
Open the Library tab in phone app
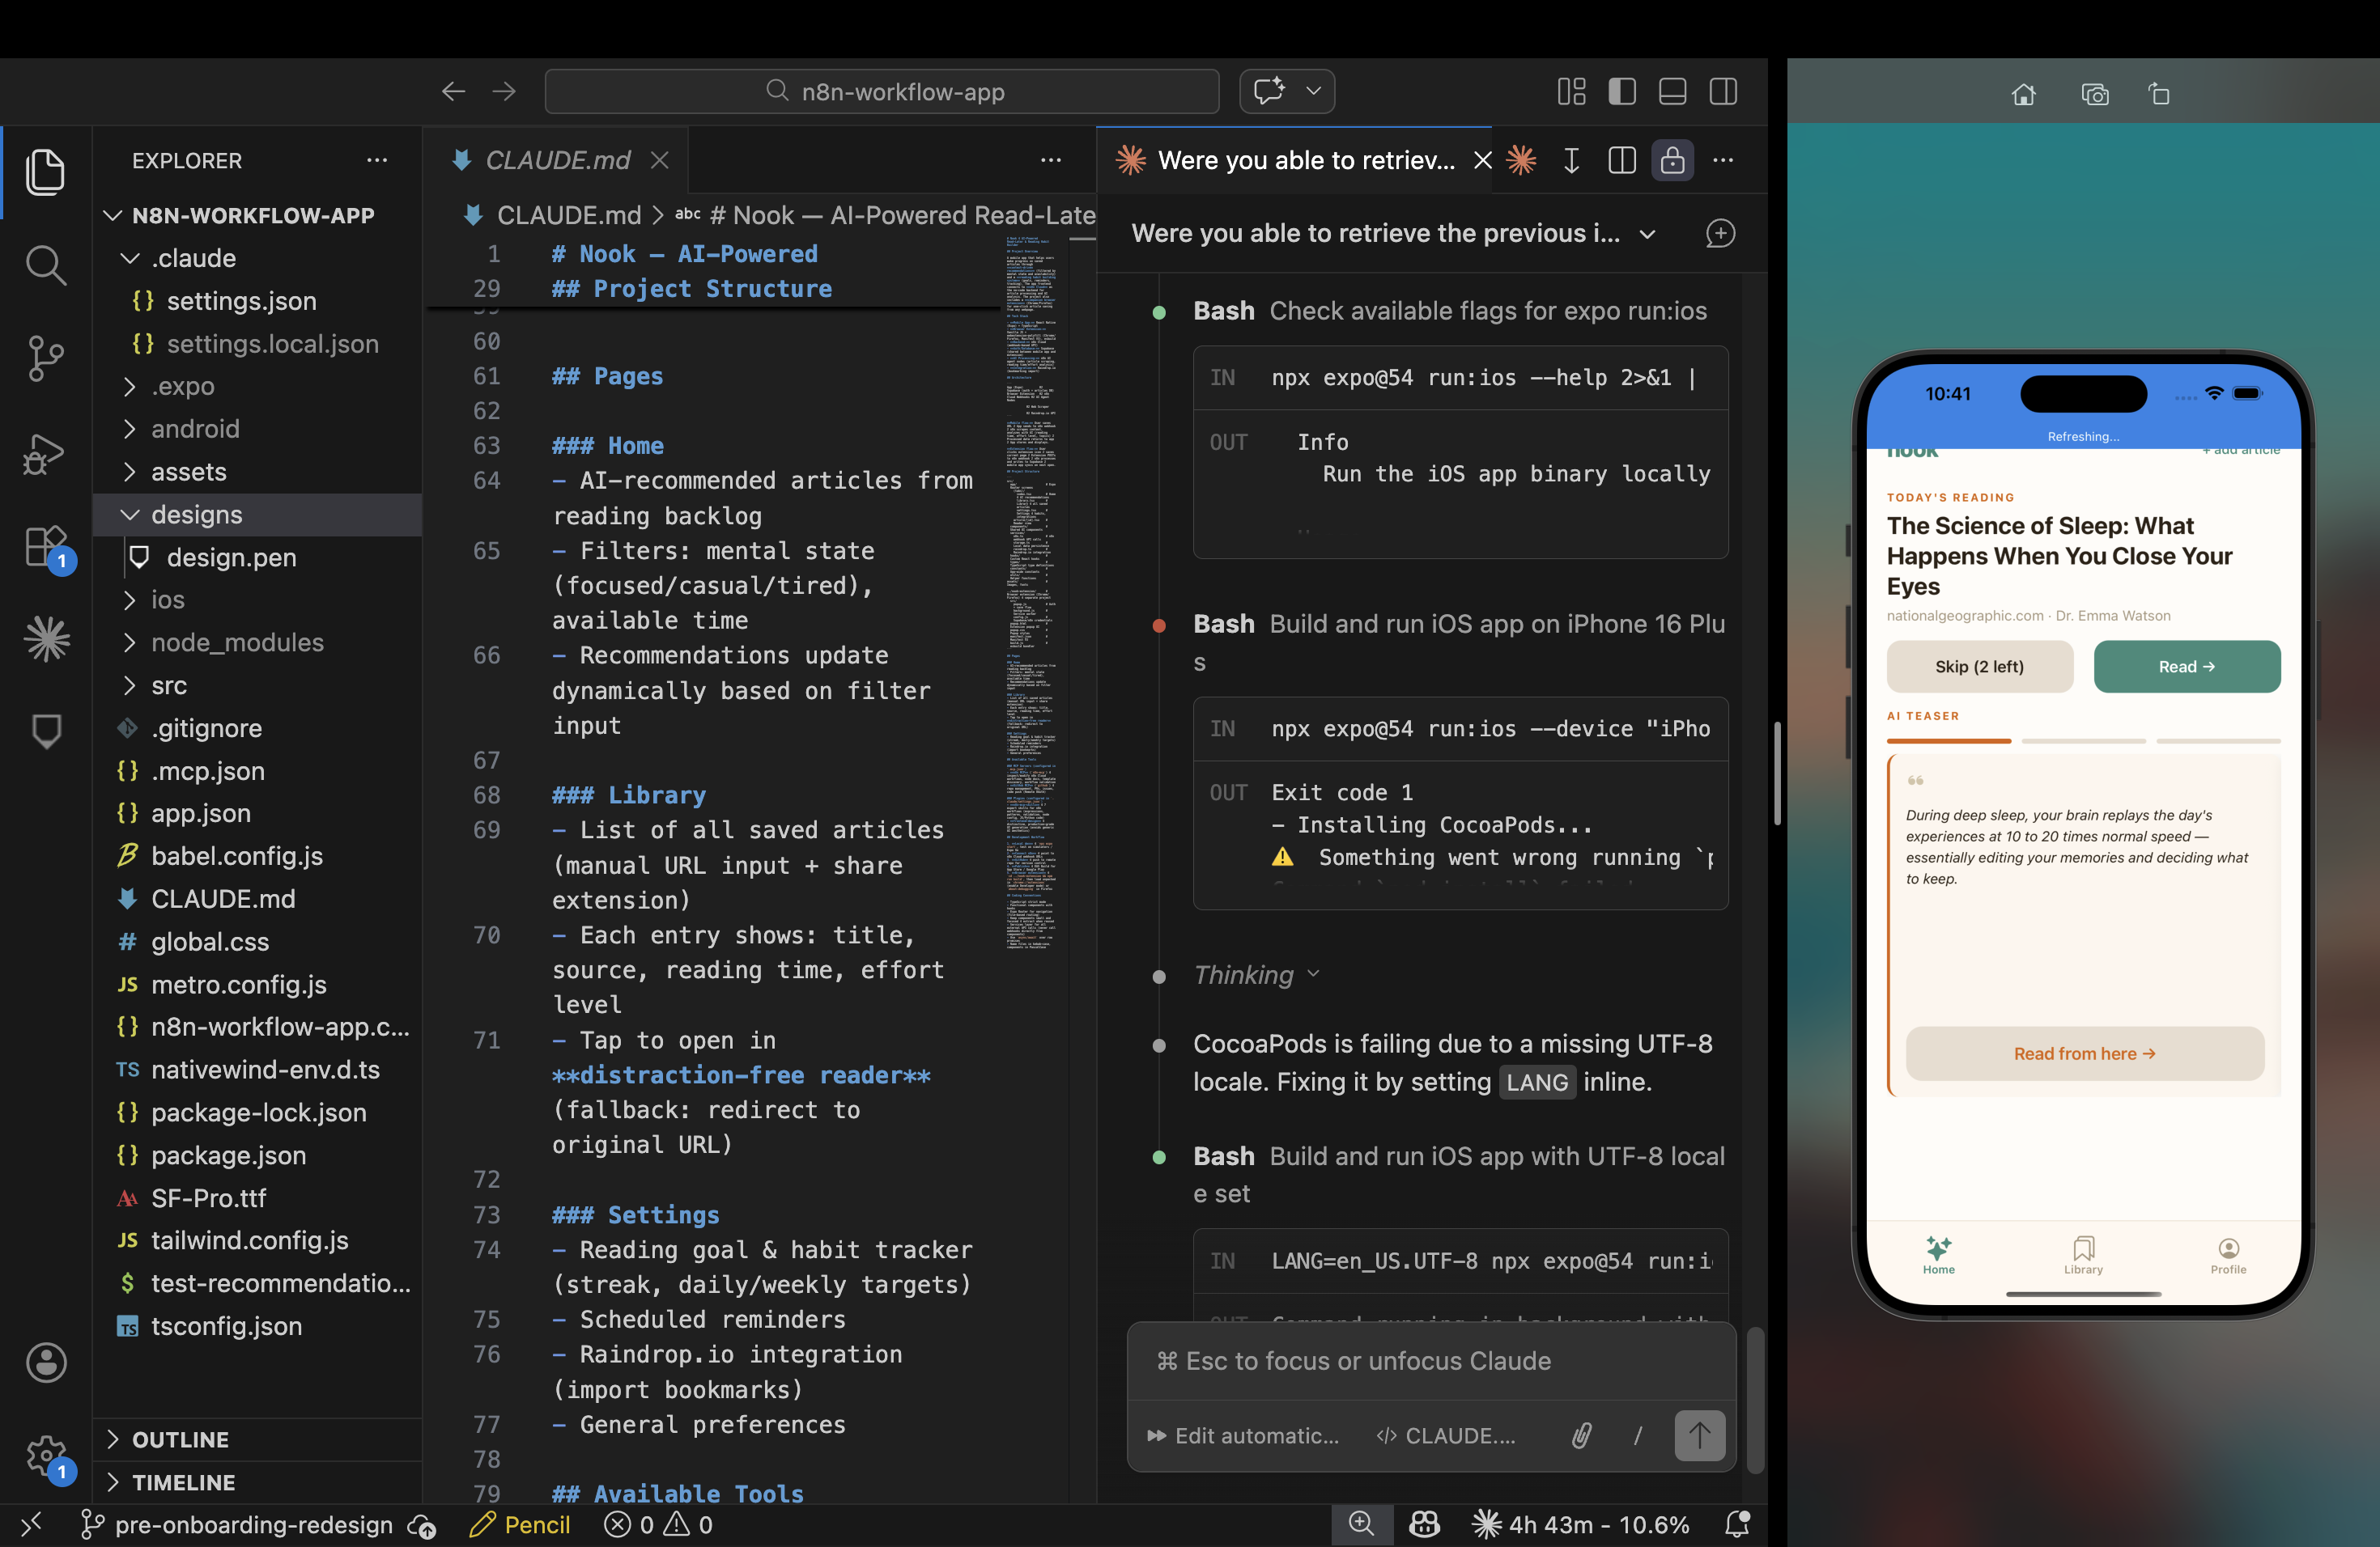pyautogui.click(x=2083, y=1255)
